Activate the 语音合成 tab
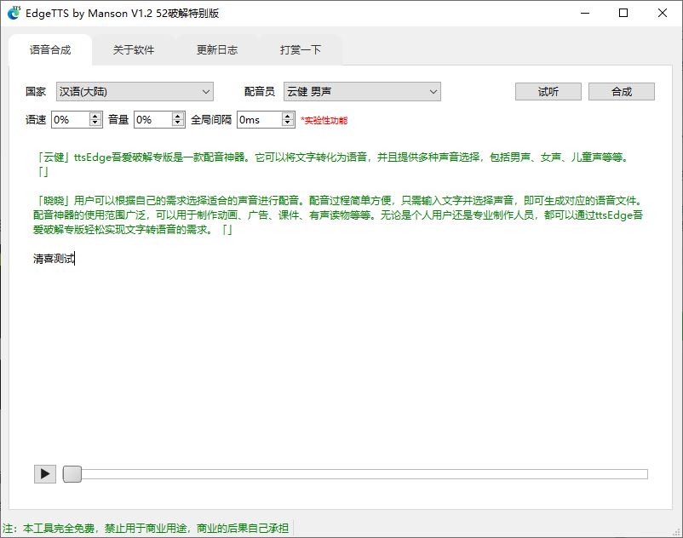 point(49,50)
